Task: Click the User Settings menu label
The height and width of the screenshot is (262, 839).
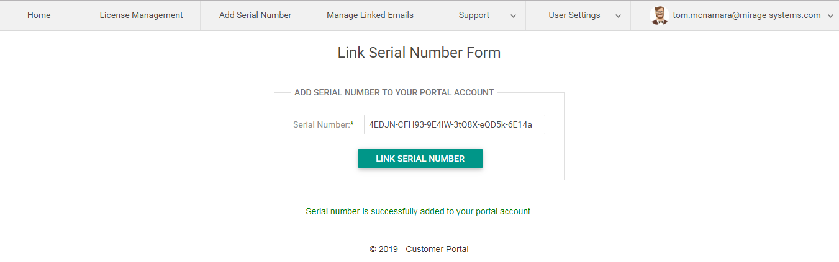Action: point(574,15)
